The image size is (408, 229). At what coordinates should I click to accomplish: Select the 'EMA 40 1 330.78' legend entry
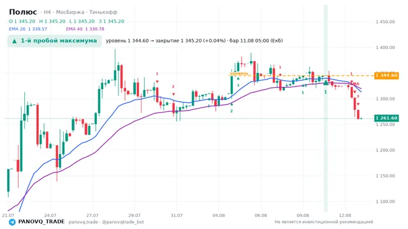click(85, 29)
